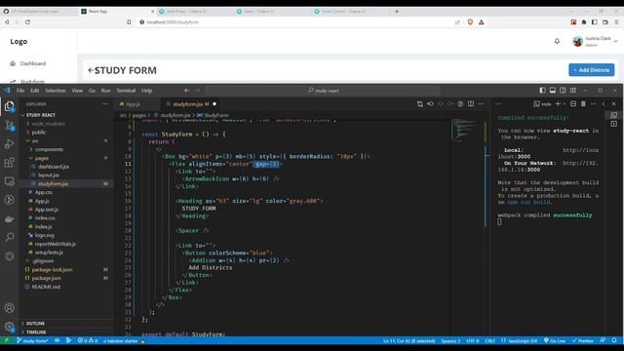Open the Manage gear menu

point(9,327)
